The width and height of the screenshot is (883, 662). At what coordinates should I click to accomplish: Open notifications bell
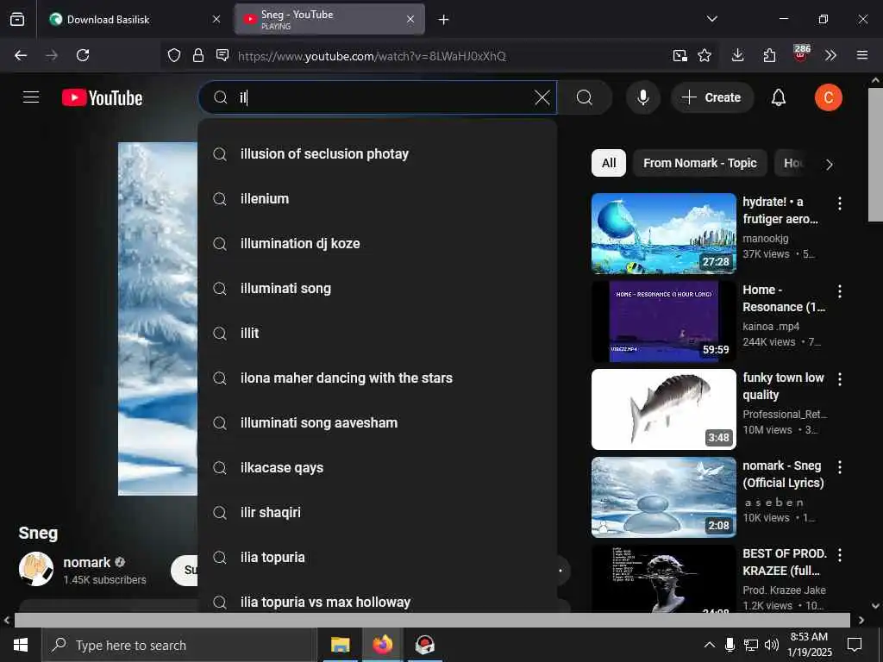point(779,97)
